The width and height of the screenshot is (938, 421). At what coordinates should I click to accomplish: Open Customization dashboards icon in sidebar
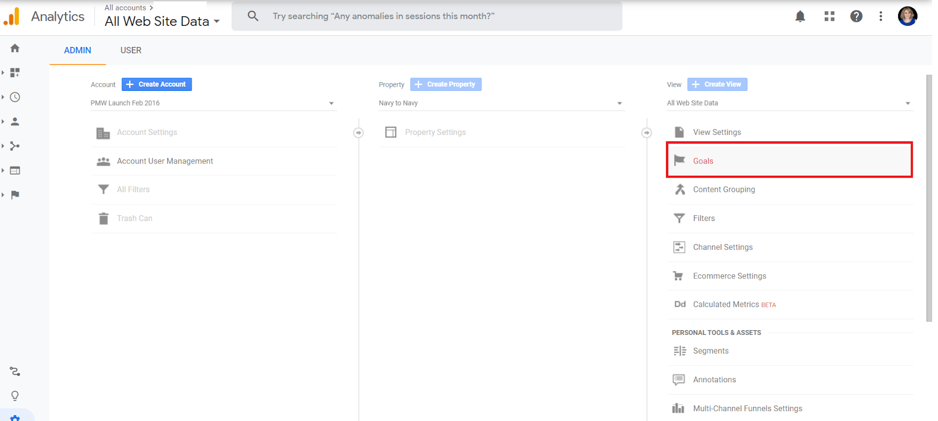coord(15,73)
